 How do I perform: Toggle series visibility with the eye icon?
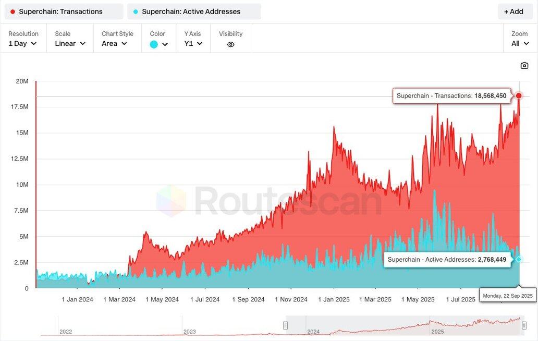(x=230, y=44)
